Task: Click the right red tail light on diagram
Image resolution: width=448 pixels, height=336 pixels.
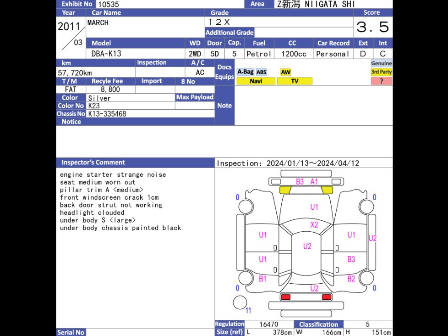Action: (x=327, y=297)
